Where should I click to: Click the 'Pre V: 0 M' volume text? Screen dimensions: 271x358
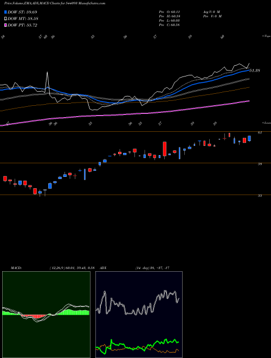pos(212,16)
